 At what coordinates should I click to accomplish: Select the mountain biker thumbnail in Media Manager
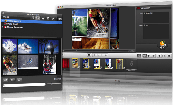click(x=10, y=65)
